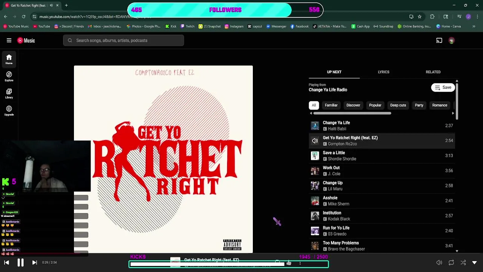
Task: Select the Popular filter chip
Action: (375, 105)
